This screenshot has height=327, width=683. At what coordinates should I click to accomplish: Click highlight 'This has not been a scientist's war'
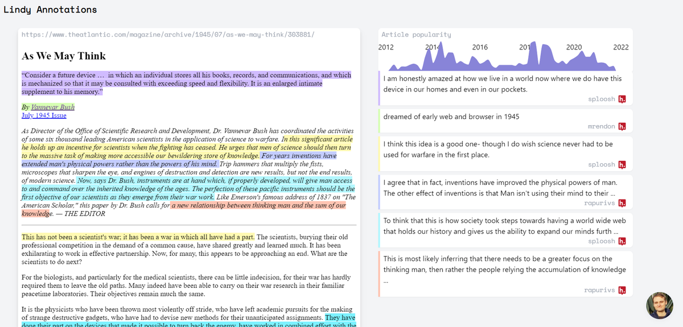point(138,237)
